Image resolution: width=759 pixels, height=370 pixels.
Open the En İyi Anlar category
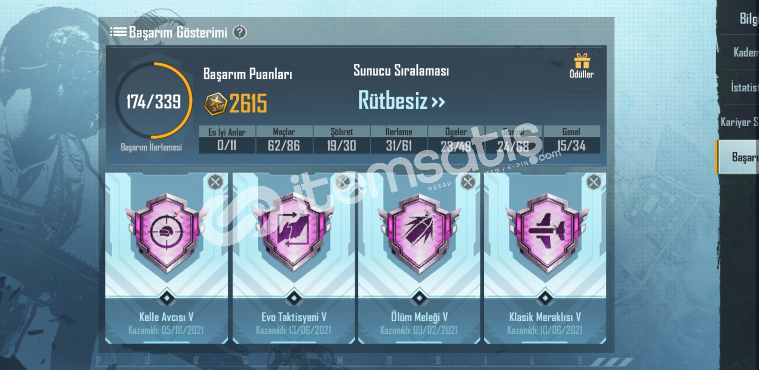227,139
